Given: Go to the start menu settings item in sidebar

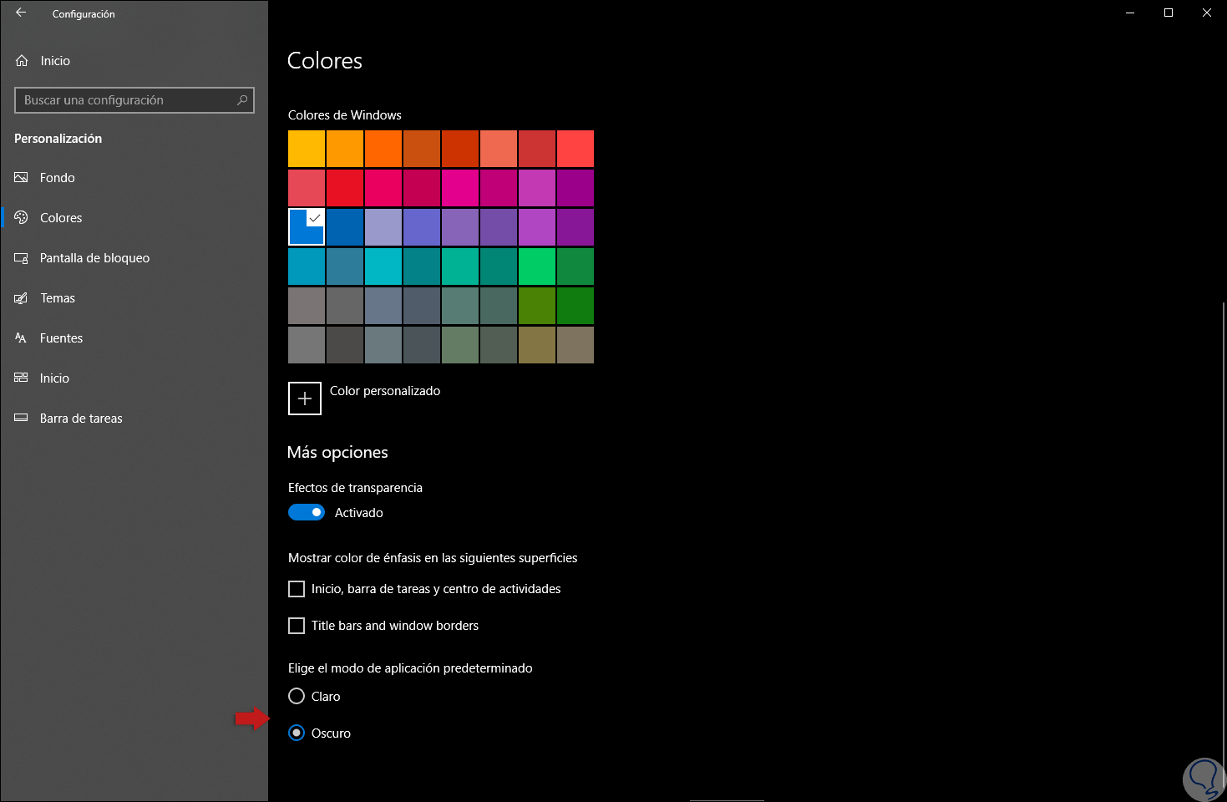Looking at the screenshot, I should coord(54,378).
